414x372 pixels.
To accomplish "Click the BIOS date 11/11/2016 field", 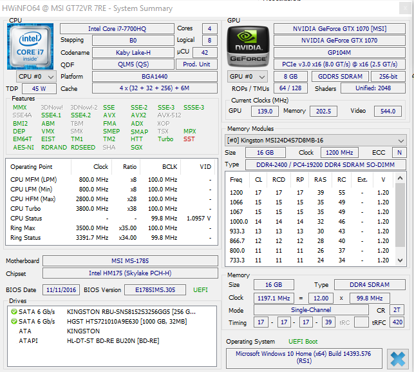I will (x=61, y=290).
